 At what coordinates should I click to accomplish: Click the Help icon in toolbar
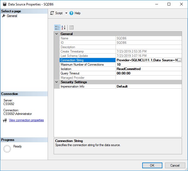click(72, 13)
